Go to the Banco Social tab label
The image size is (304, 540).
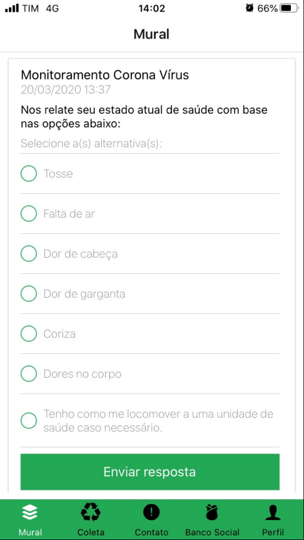click(212, 532)
